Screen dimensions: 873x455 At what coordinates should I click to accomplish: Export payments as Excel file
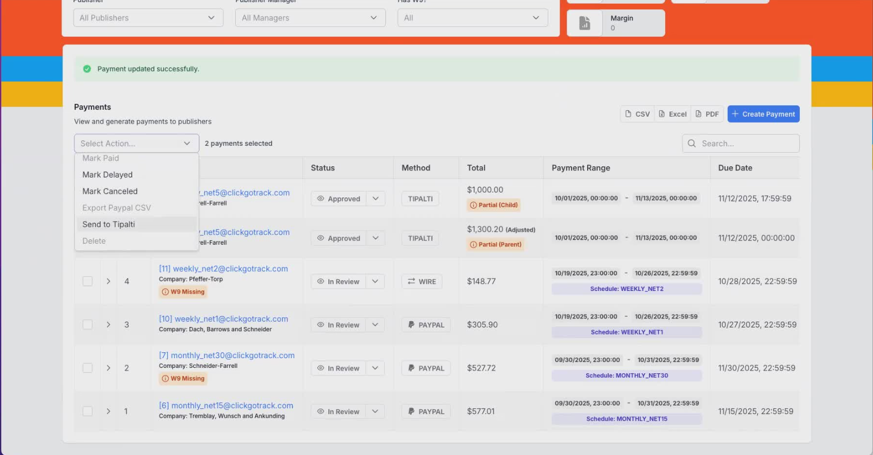click(x=673, y=114)
